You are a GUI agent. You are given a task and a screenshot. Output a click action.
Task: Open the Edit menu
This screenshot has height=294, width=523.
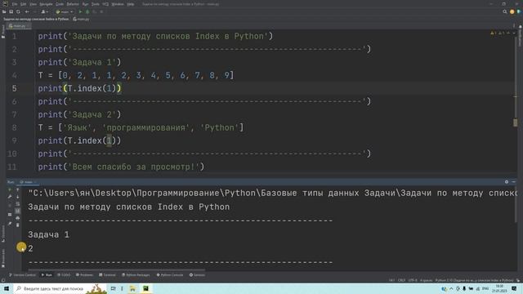23,4
